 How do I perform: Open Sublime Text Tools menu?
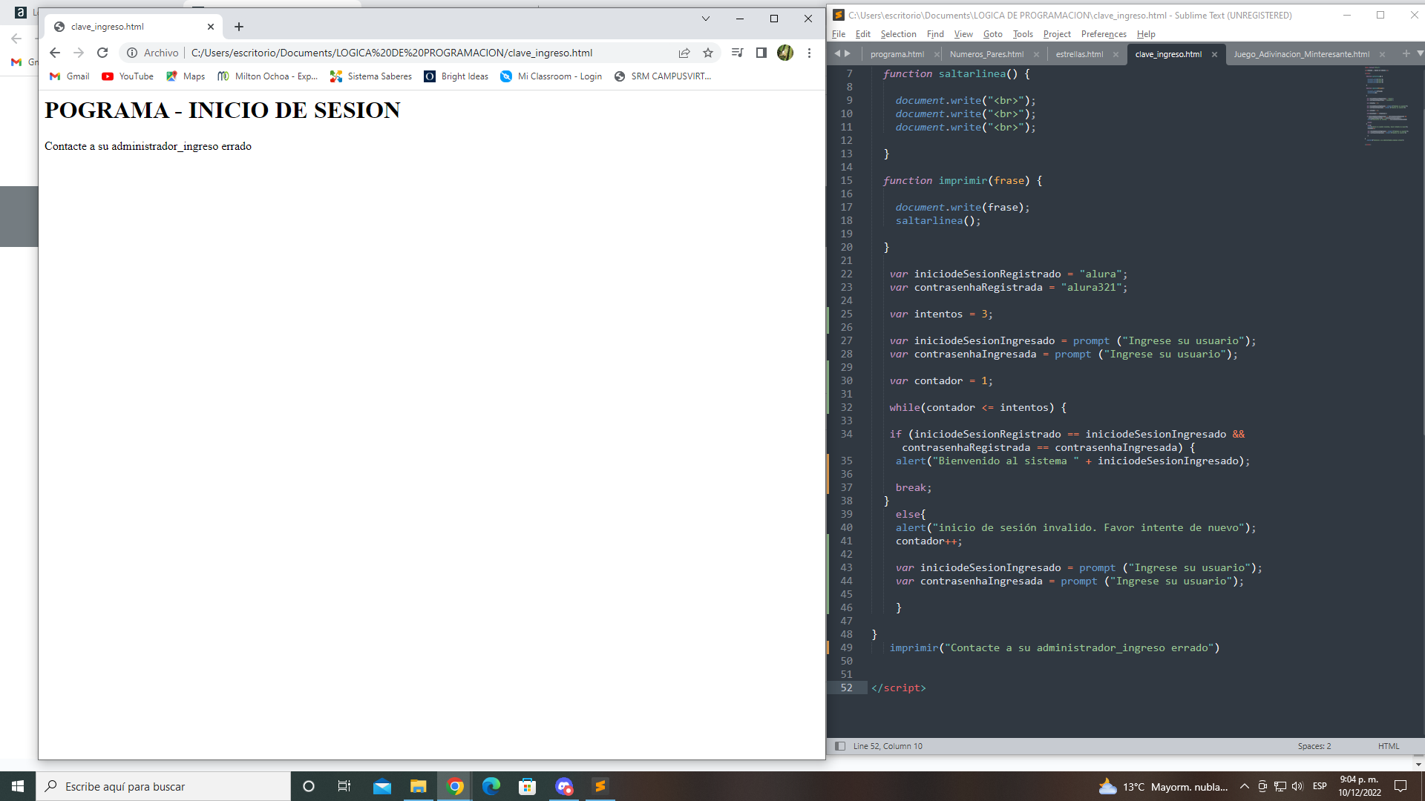pos(1023,34)
